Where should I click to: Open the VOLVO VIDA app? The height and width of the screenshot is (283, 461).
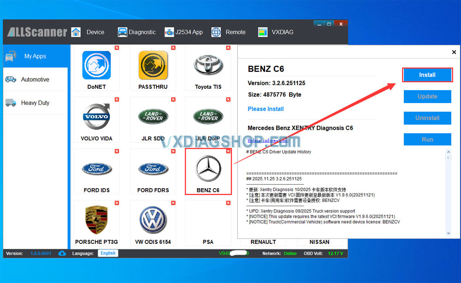point(96,117)
